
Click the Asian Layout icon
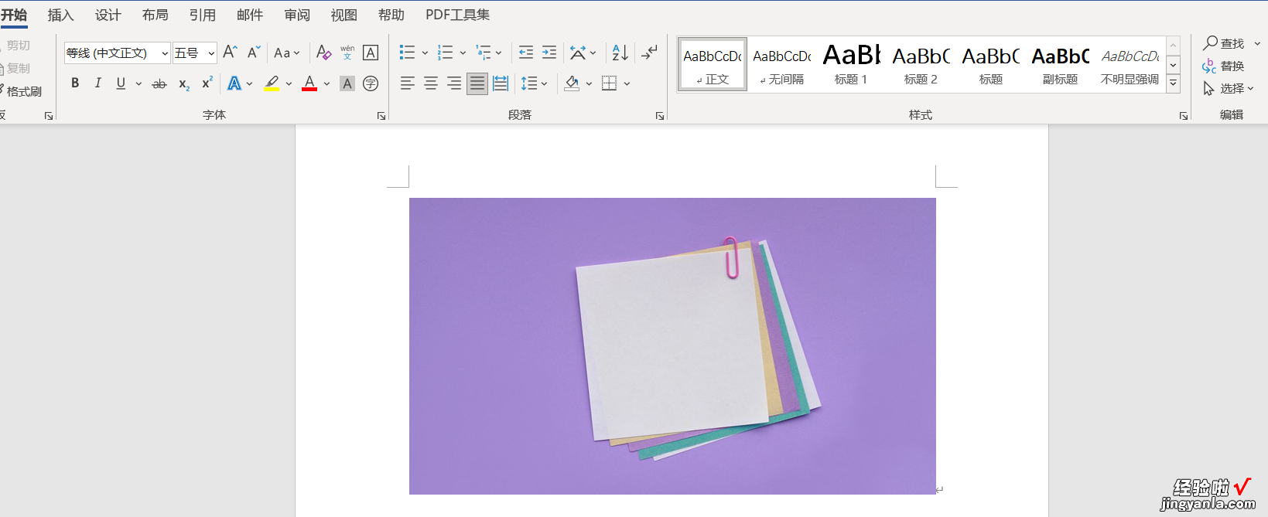coord(578,53)
